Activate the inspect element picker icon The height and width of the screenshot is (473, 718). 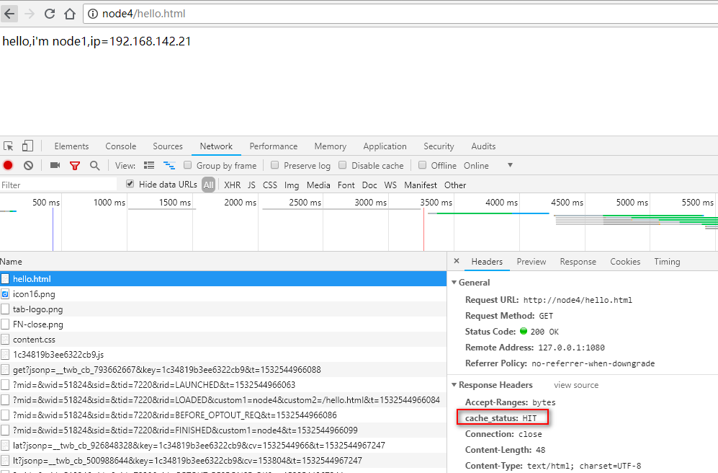point(8,146)
